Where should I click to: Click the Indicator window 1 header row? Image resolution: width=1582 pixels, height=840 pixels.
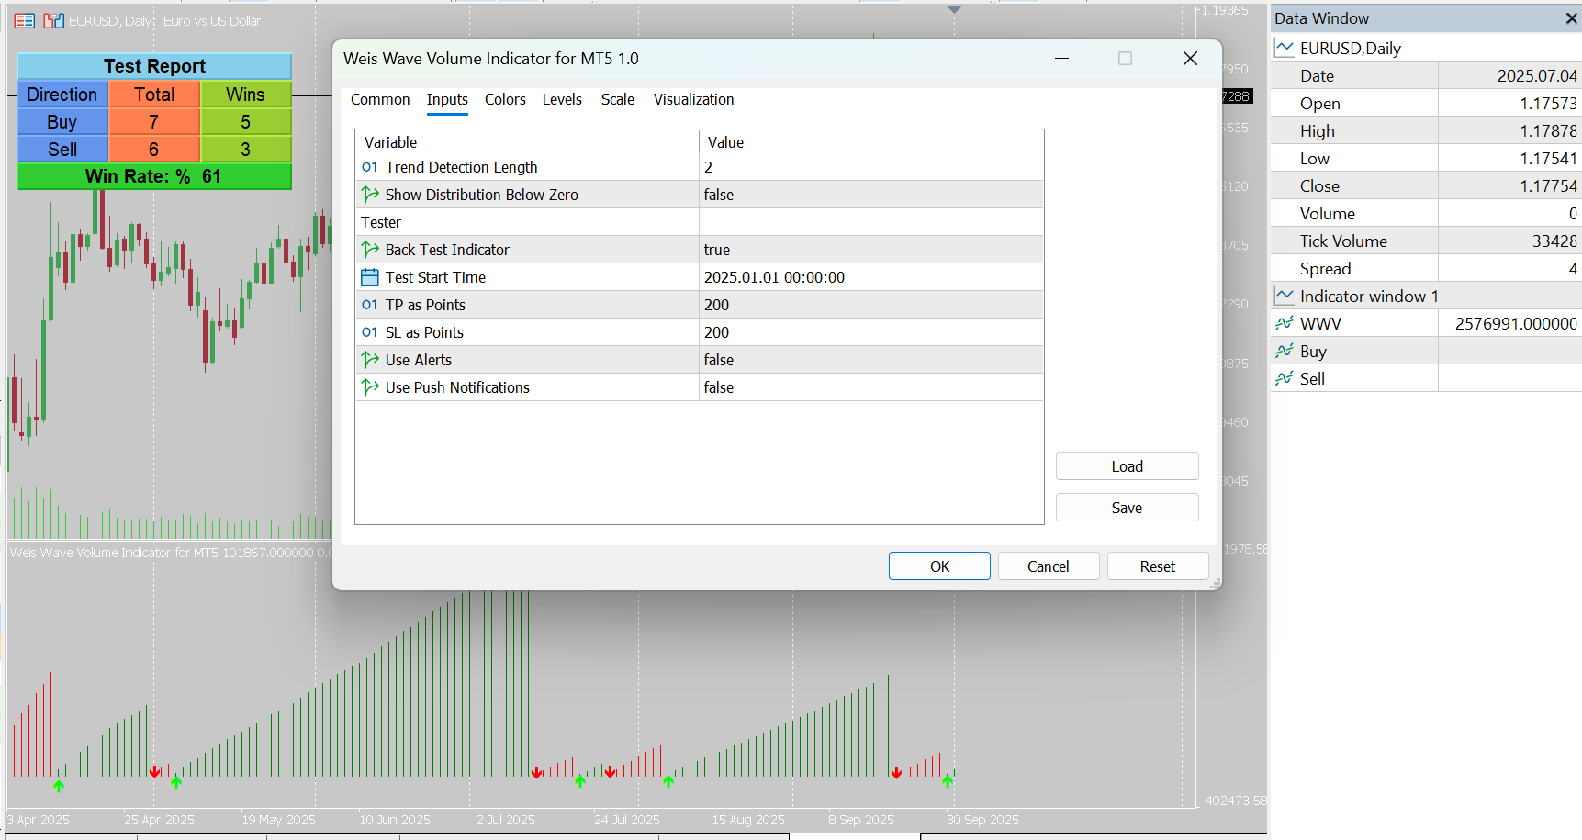pos(1426,296)
